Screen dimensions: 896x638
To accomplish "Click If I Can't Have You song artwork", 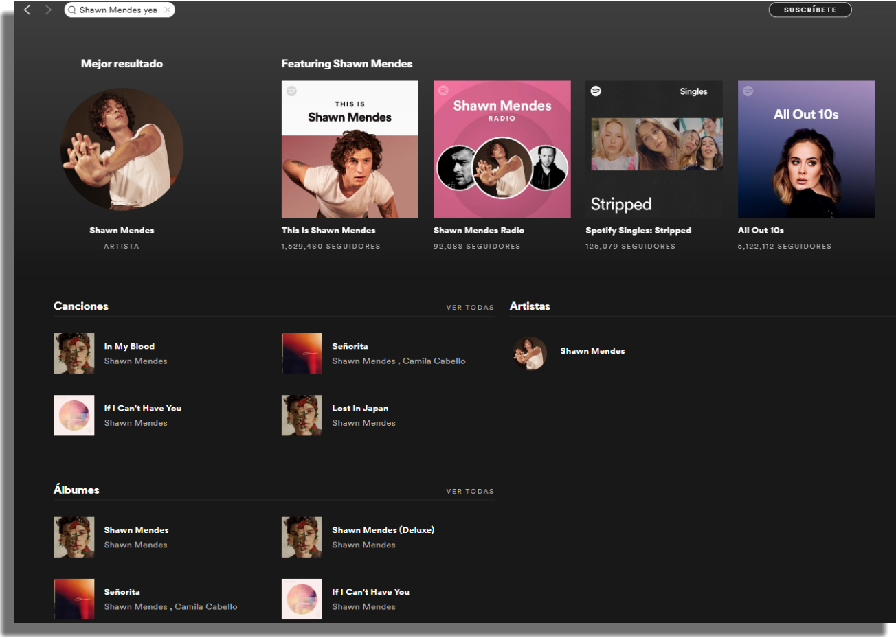I will [74, 415].
